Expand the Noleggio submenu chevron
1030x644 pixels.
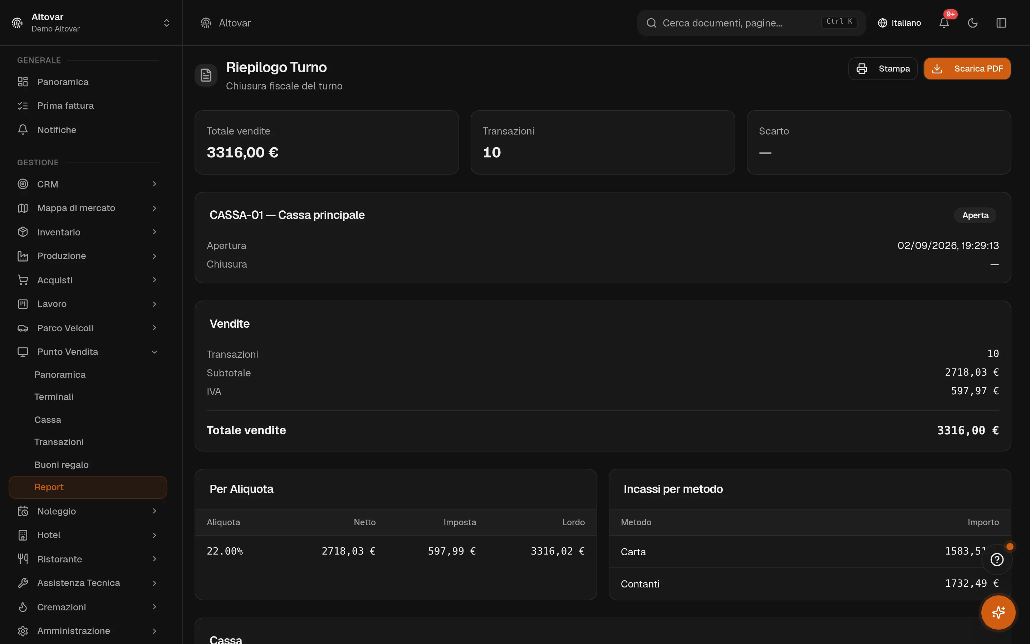click(x=154, y=511)
